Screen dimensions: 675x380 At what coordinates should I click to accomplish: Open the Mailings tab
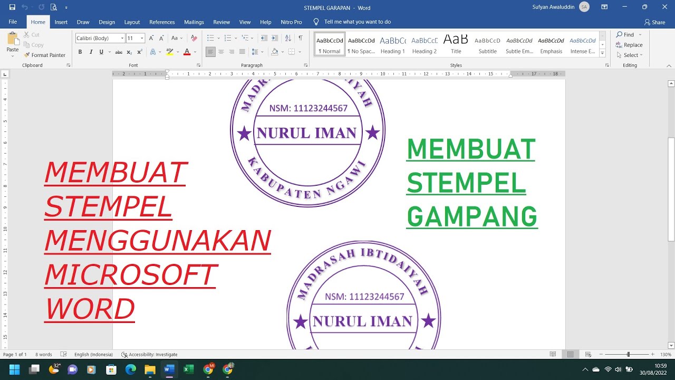(x=194, y=22)
